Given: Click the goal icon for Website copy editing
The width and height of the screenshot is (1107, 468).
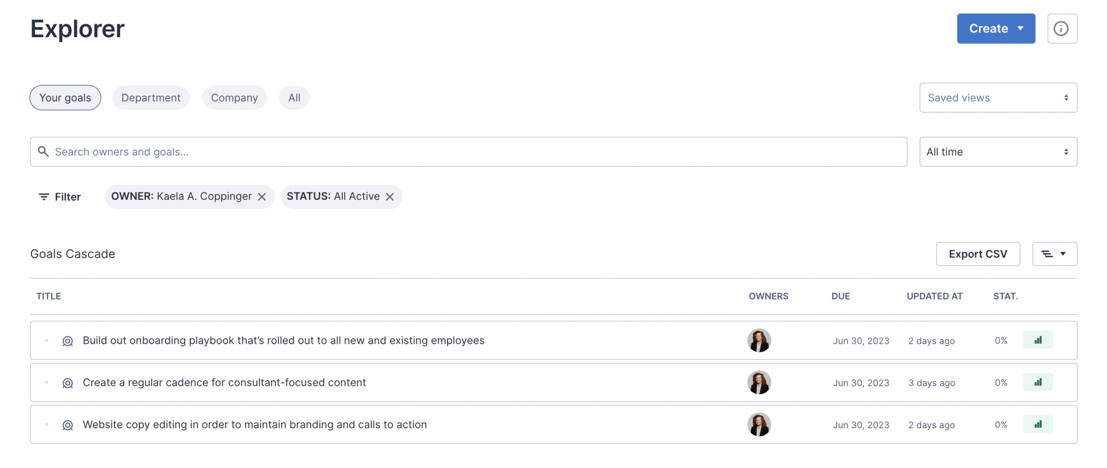Looking at the screenshot, I should tap(68, 425).
